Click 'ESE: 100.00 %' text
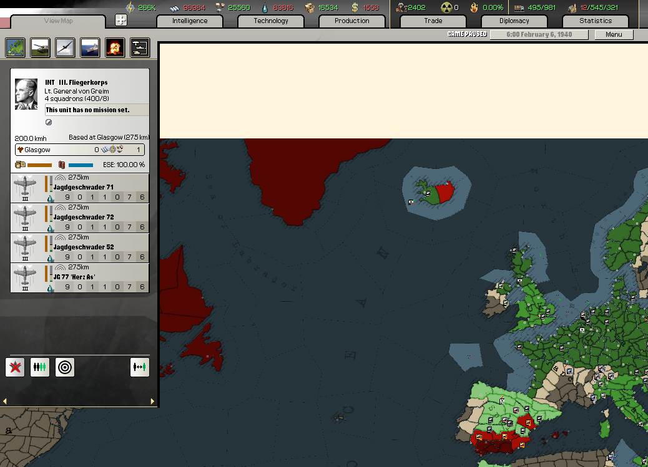Screen dimensions: 648x467 (x=124, y=165)
